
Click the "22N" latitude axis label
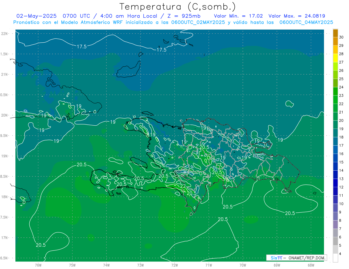(5, 33)
